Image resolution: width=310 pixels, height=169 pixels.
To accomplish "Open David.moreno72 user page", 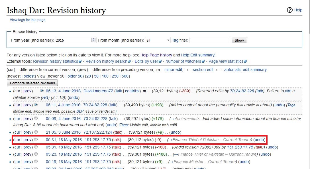I will [98, 91].
